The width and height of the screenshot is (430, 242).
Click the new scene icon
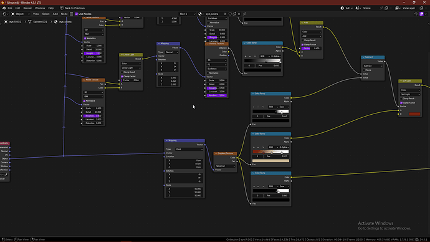click(386, 8)
